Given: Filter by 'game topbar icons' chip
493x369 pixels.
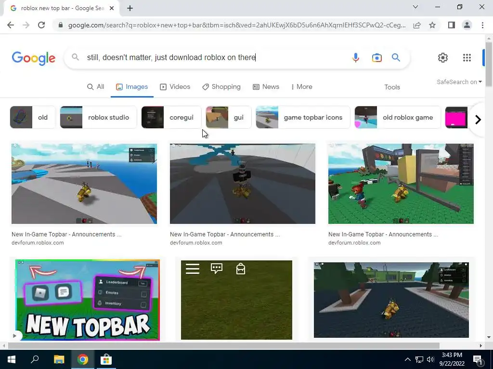Looking at the screenshot, I should [303, 117].
